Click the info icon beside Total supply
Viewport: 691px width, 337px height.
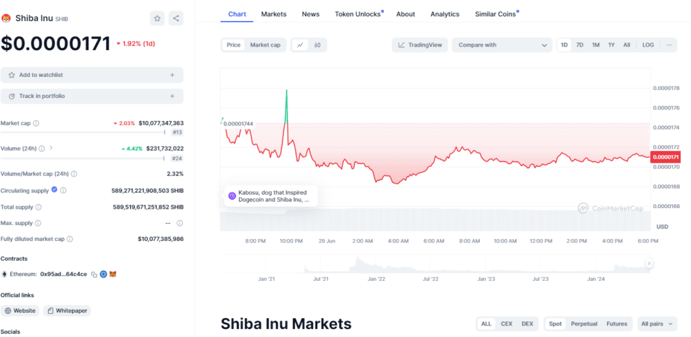[x=38, y=207]
